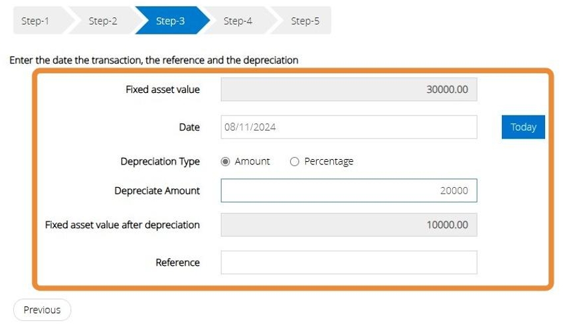The width and height of the screenshot is (571, 335).
Task: Click the "Depreciation Type" label
Action: (160, 161)
